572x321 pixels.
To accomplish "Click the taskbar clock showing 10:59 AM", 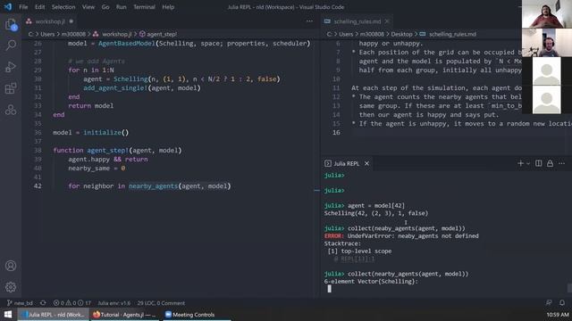I will (558, 315).
